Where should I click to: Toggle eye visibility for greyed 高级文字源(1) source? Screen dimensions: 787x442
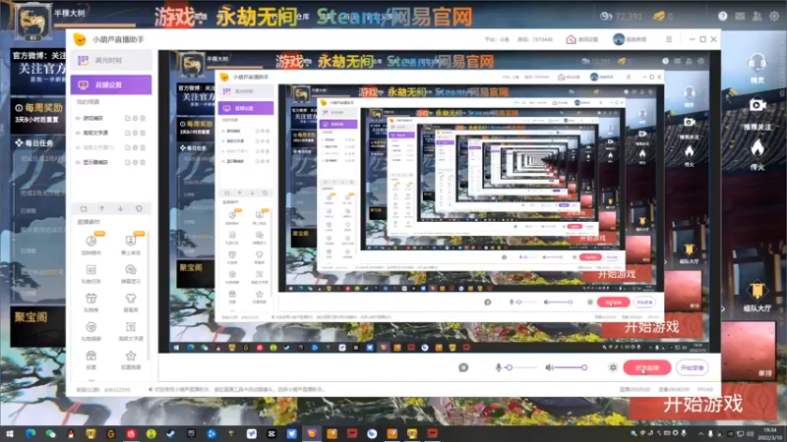pyautogui.click(x=78, y=148)
